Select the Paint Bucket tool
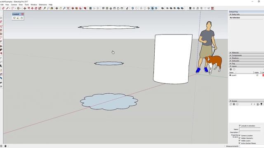The height and width of the screenshot is (148, 264). (52, 8)
